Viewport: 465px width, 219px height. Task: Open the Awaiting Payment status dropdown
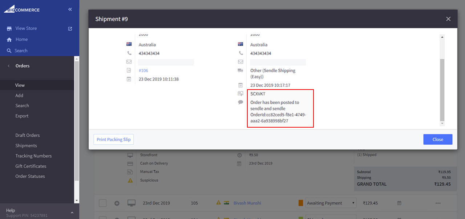point(331,203)
